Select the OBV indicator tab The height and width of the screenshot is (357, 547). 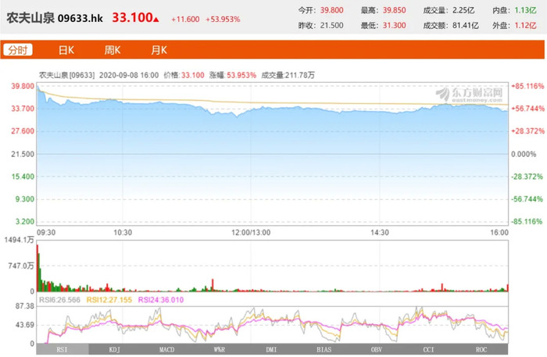[377, 349]
